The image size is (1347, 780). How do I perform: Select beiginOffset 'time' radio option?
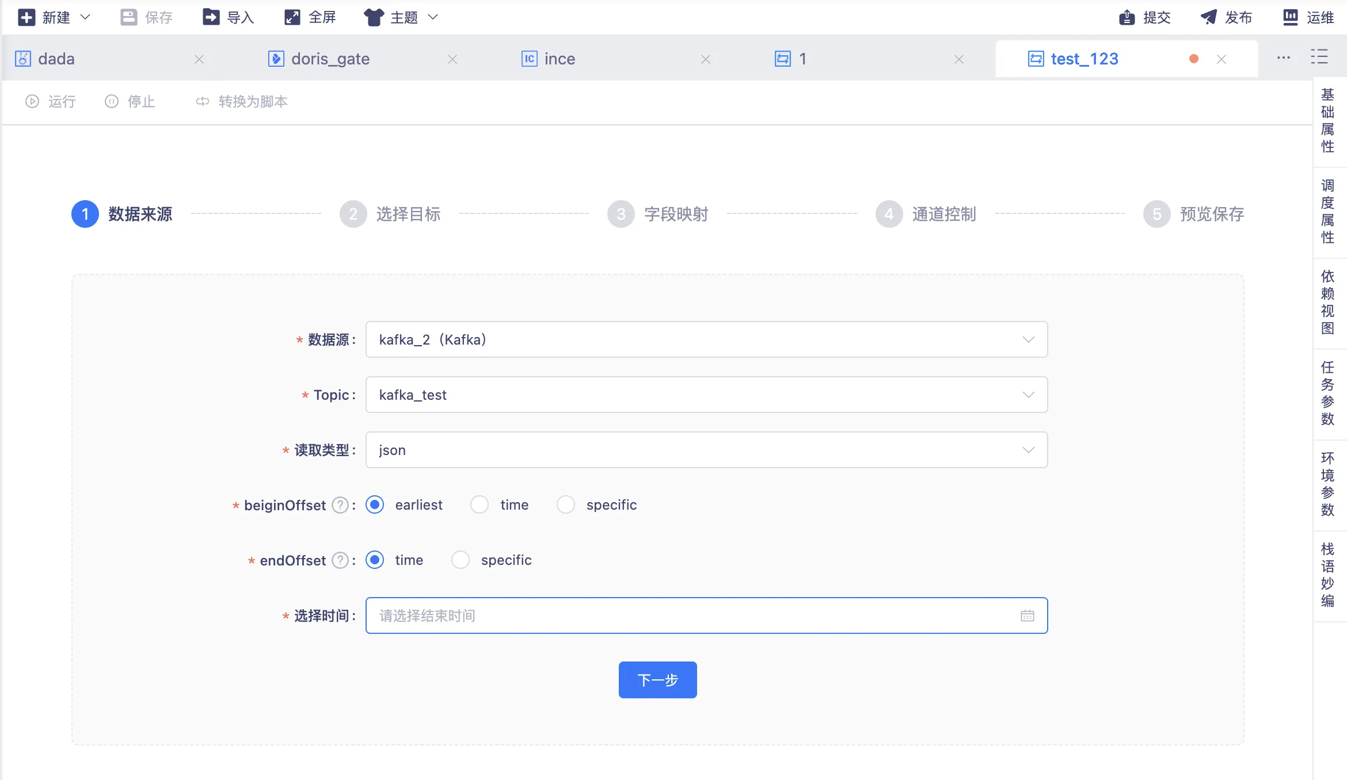480,505
